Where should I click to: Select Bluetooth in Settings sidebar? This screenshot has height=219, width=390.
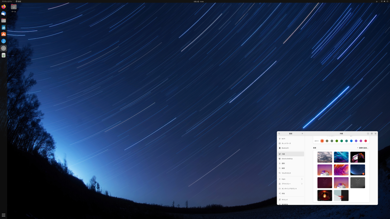(x=291, y=148)
